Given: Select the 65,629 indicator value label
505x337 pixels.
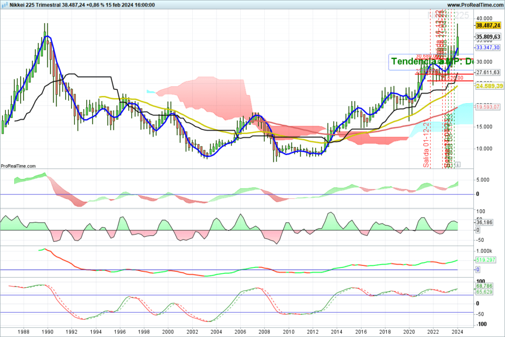Looking at the screenshot, I should point(484,292).
